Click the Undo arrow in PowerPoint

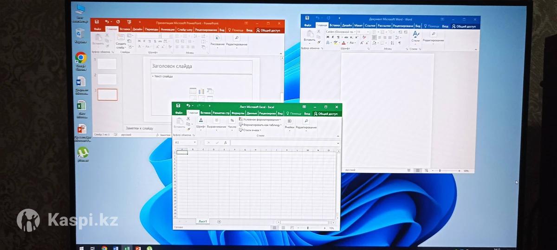point(107,22)
